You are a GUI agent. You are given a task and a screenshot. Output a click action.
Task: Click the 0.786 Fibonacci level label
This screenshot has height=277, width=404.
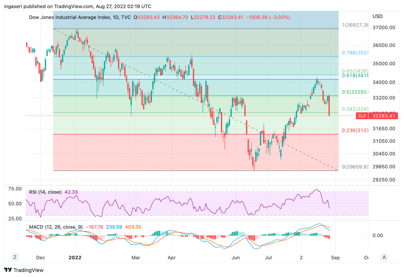(355, 53)
